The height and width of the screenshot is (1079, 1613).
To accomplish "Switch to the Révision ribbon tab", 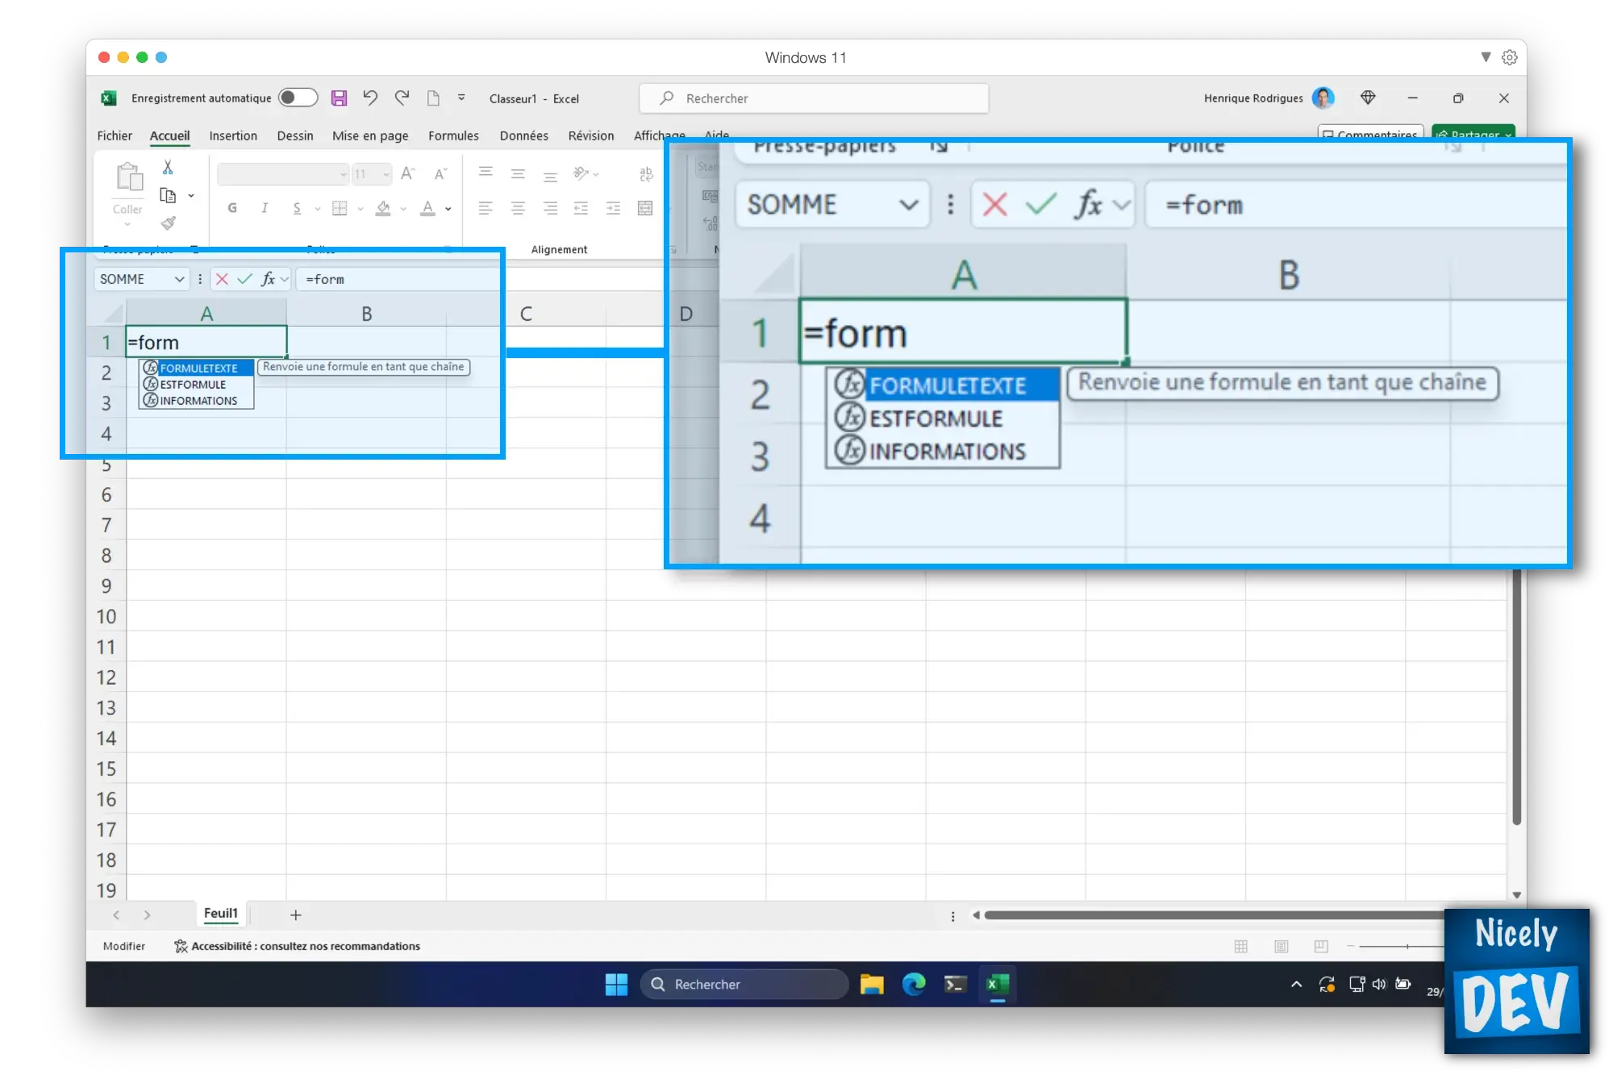I will pyautogui.click(x=591, y=135).
